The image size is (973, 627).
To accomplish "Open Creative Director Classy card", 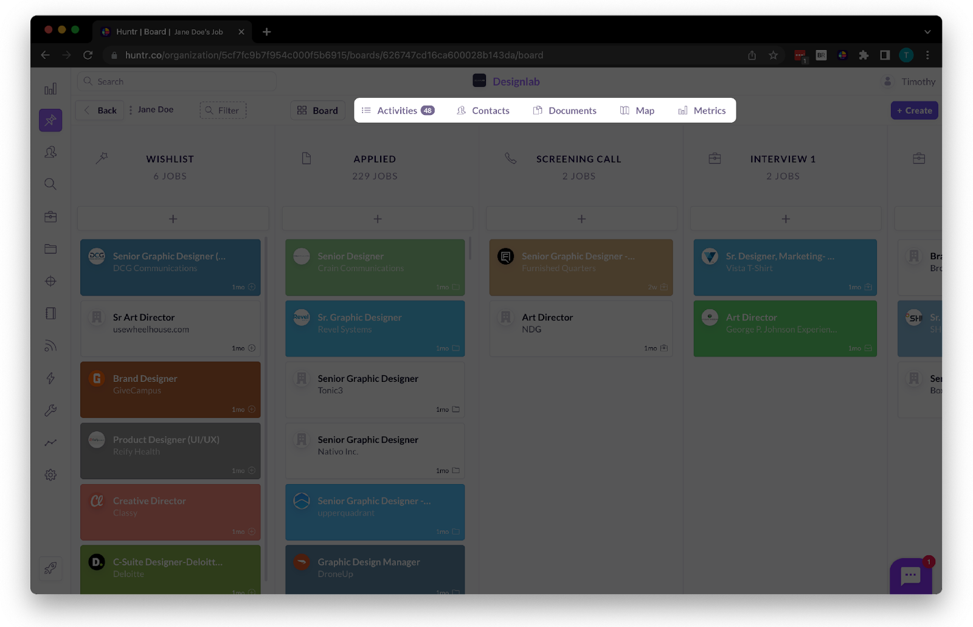I will point(170,512).
